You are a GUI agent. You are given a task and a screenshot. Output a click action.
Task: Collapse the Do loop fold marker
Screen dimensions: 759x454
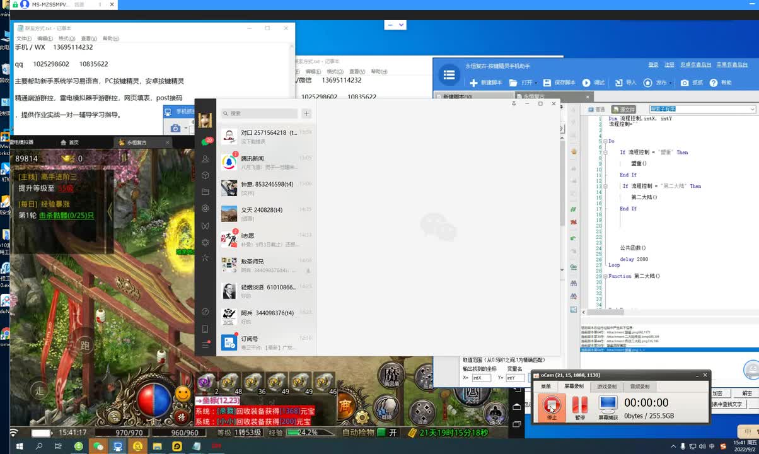[606, 141]
